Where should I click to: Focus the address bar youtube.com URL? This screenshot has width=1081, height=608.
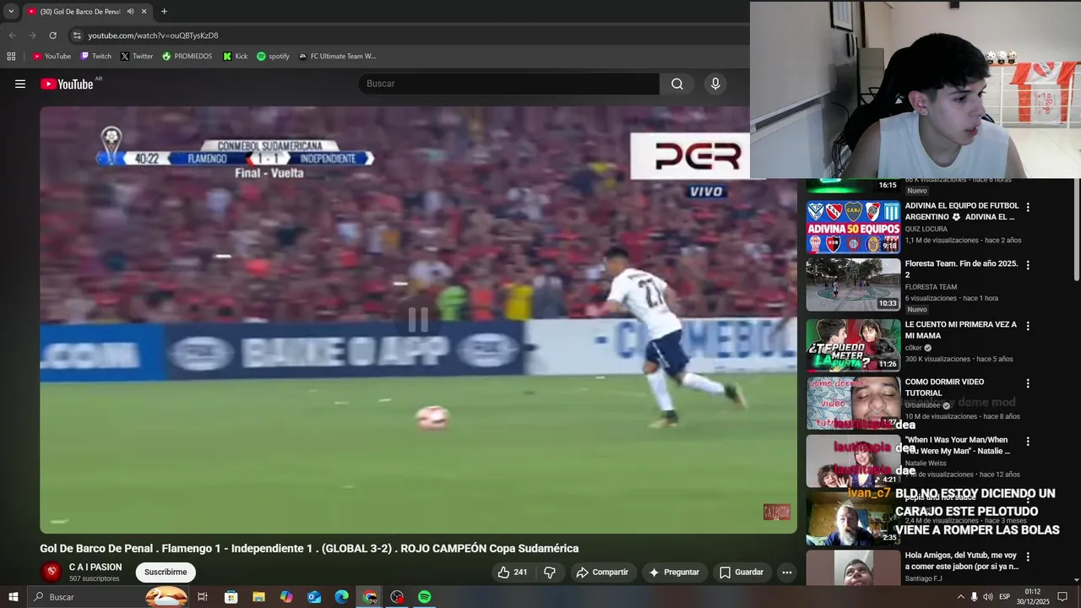(x=154, y=35)
